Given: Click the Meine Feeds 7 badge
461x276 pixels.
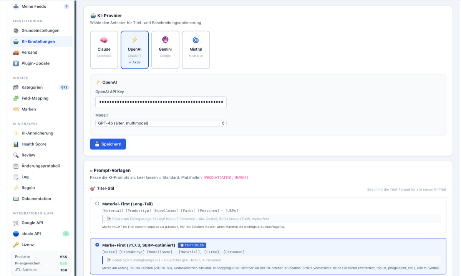Looking at the screenshot, I should [x=66, y=7].
